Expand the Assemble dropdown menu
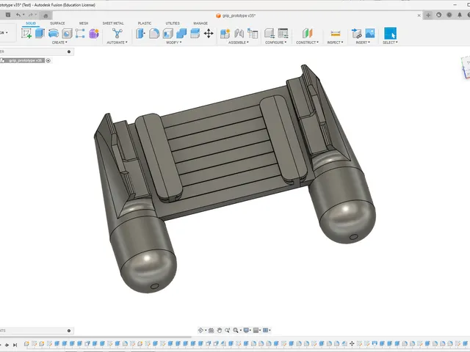Viewport: 470px width, 352px height. click(238, 43)
